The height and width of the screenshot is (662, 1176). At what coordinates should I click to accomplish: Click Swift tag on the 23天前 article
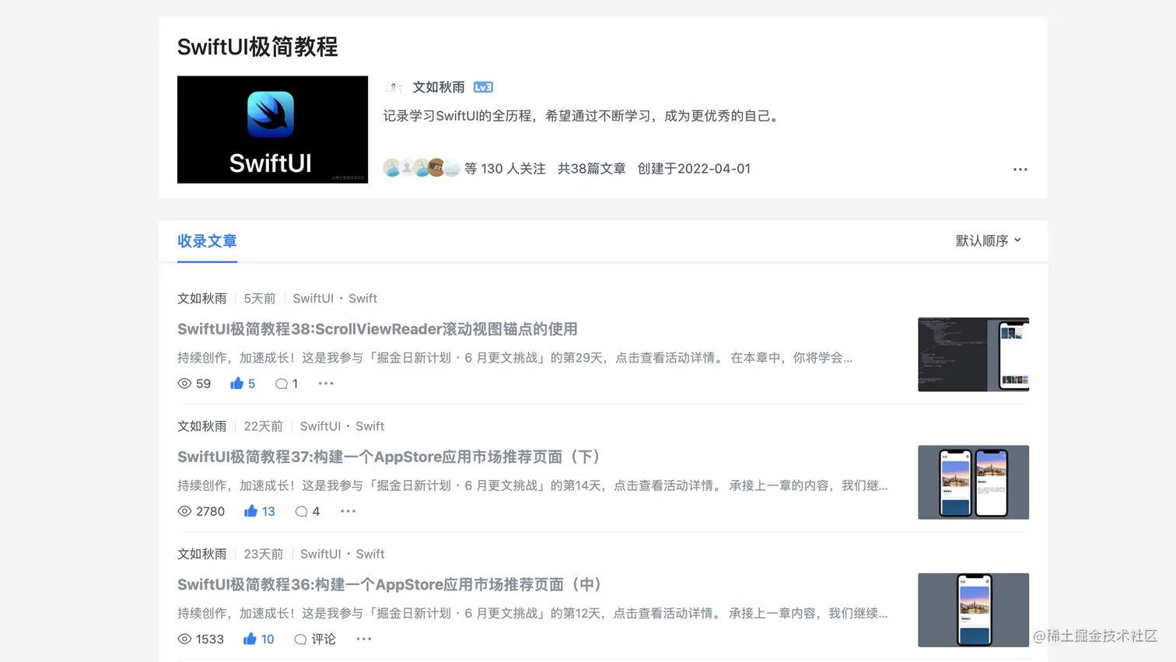tap(370, 554)
